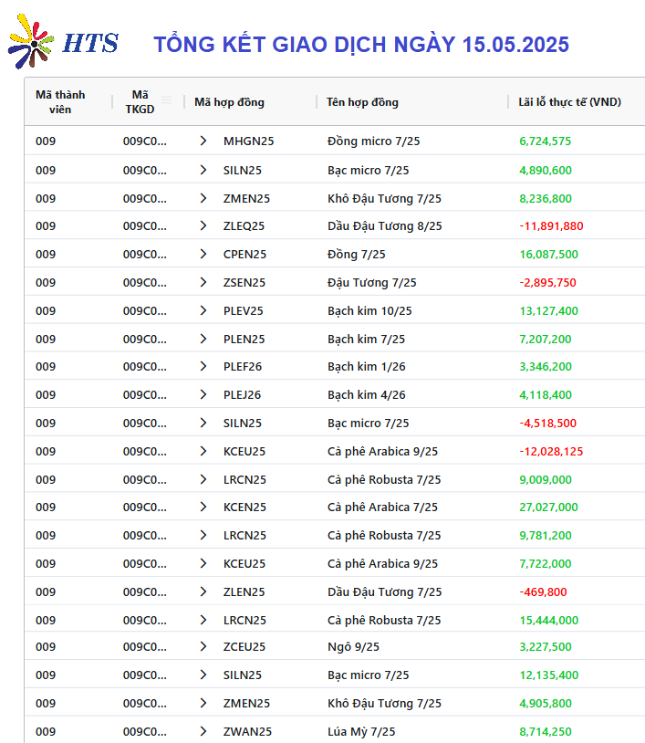Expand the PLEJ26 row chevron
This screenshot has width=645, height=743.
coord(203,394)
